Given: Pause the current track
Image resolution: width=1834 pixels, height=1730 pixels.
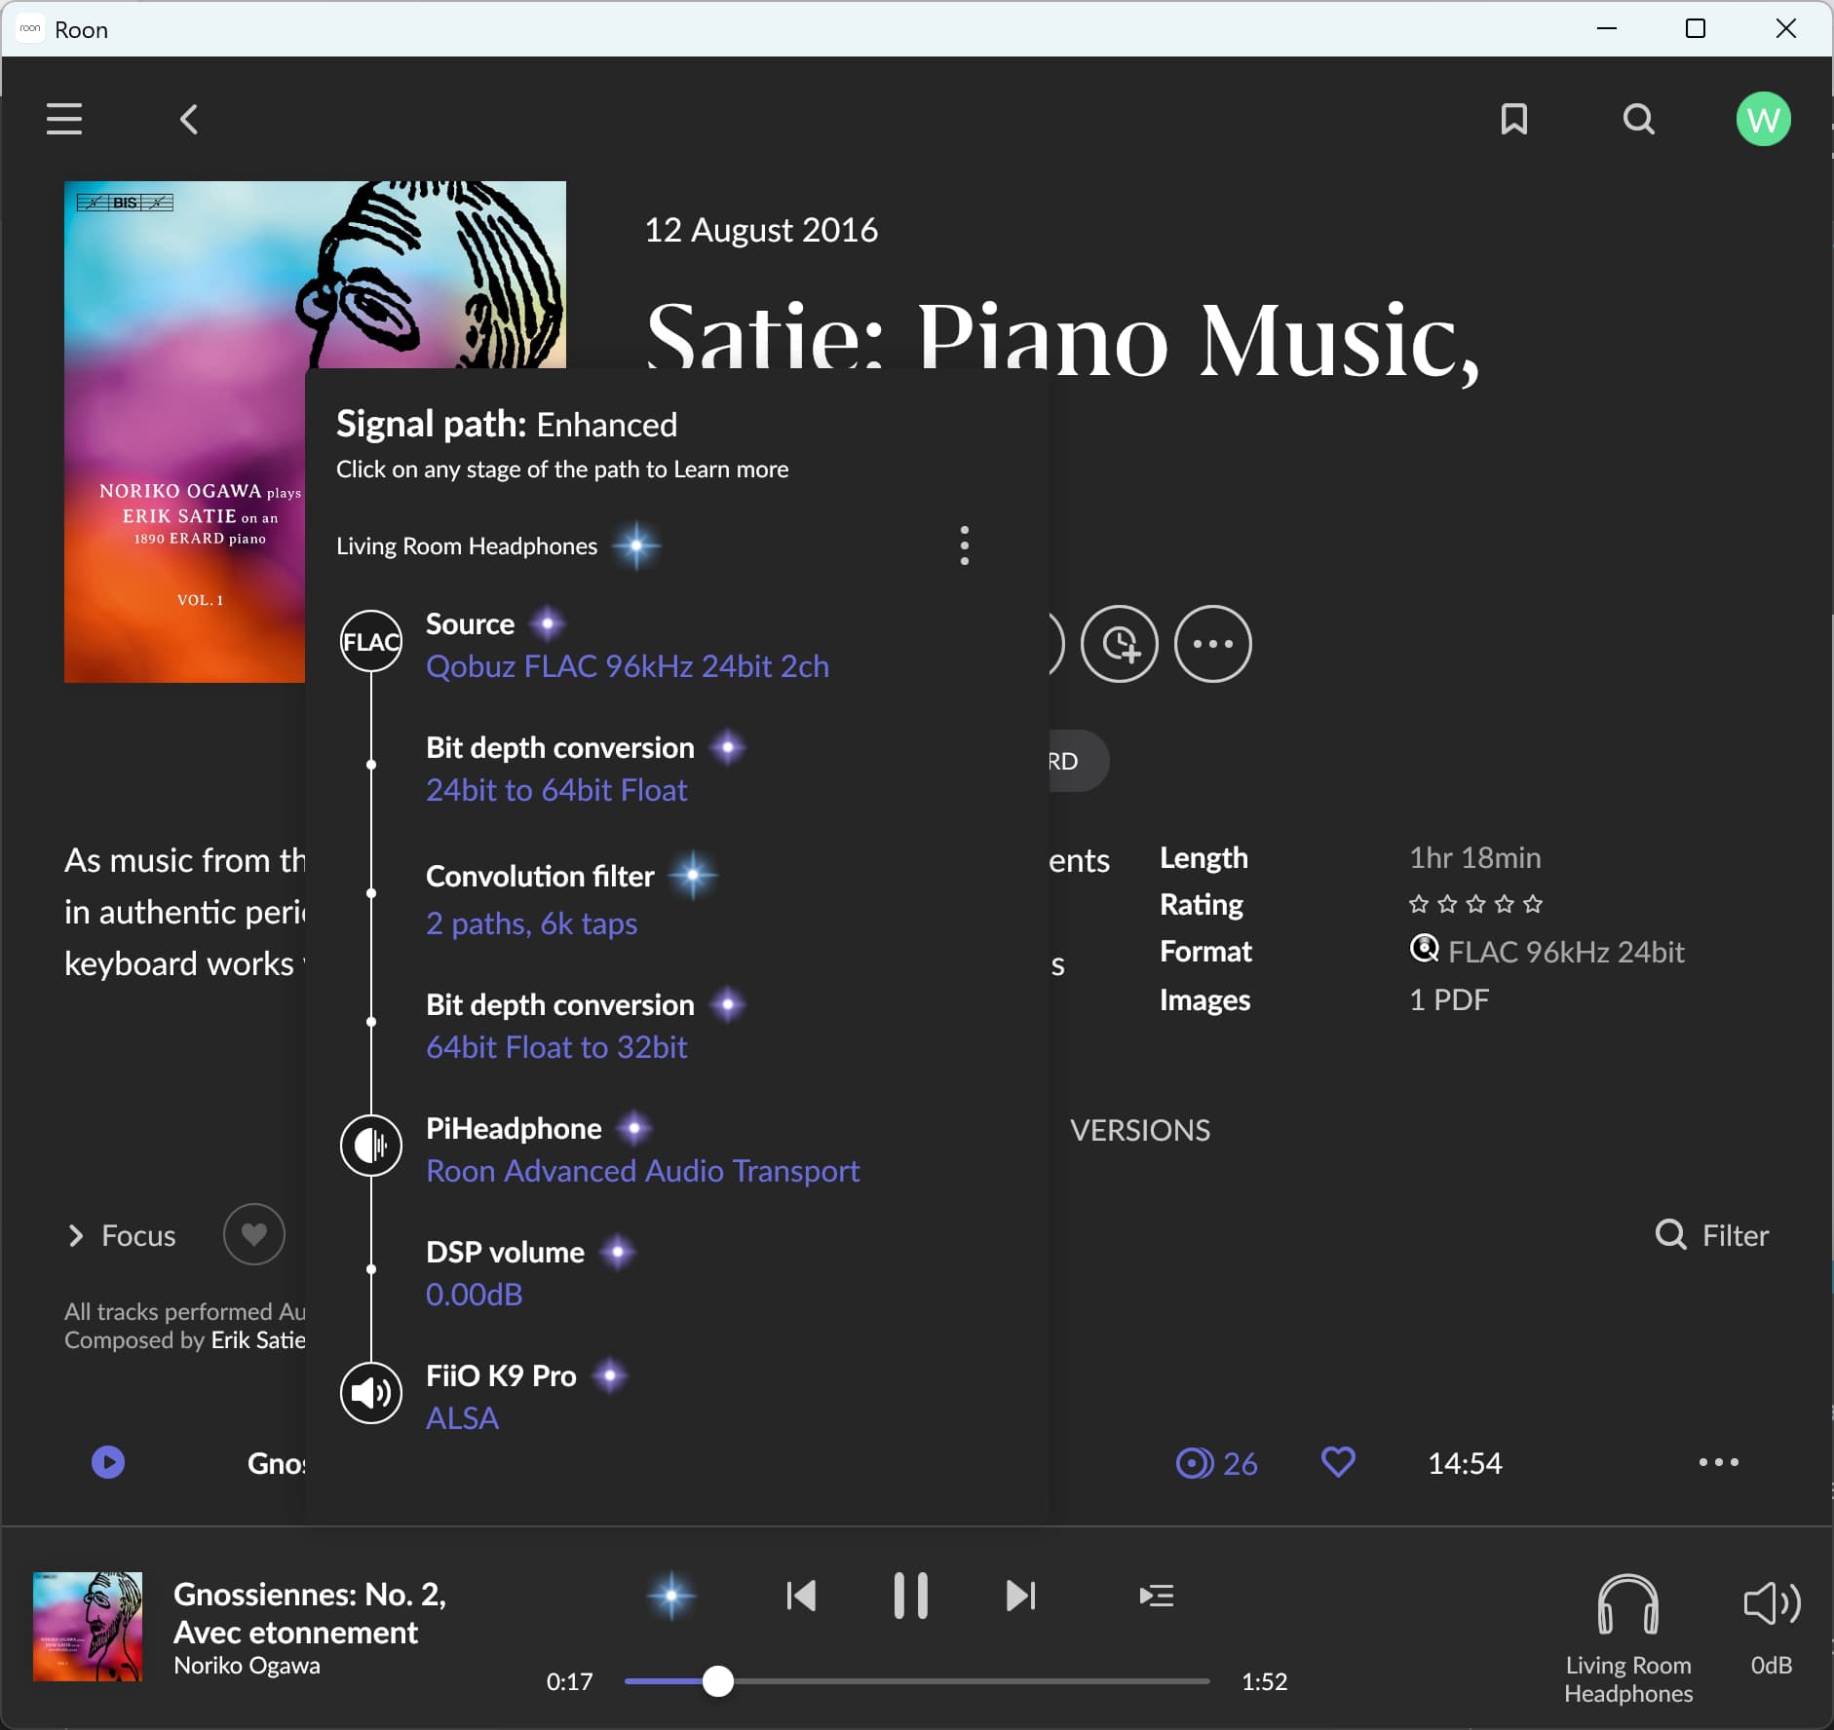Looking at the screenshot, I should [x=910, y=1596].
